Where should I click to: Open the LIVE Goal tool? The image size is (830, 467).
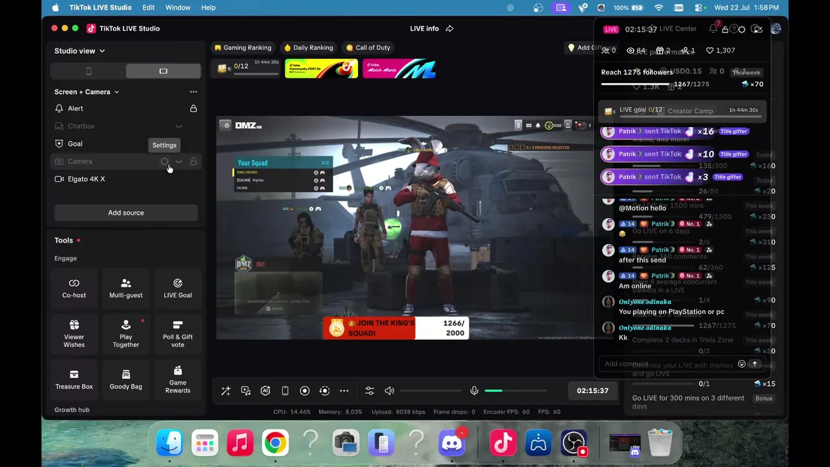(178, 288)
